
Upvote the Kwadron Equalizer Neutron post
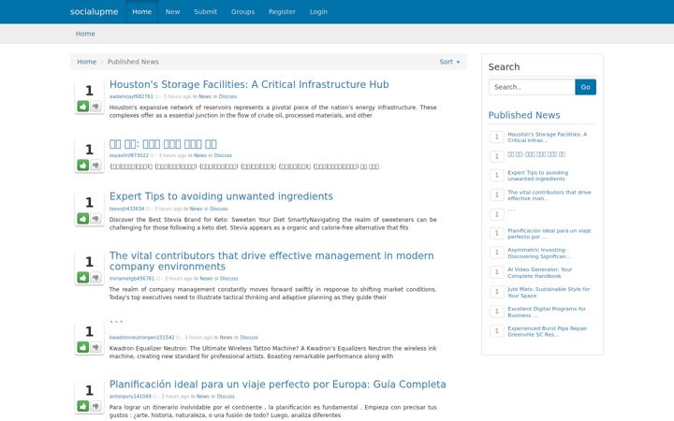point(83,347)
